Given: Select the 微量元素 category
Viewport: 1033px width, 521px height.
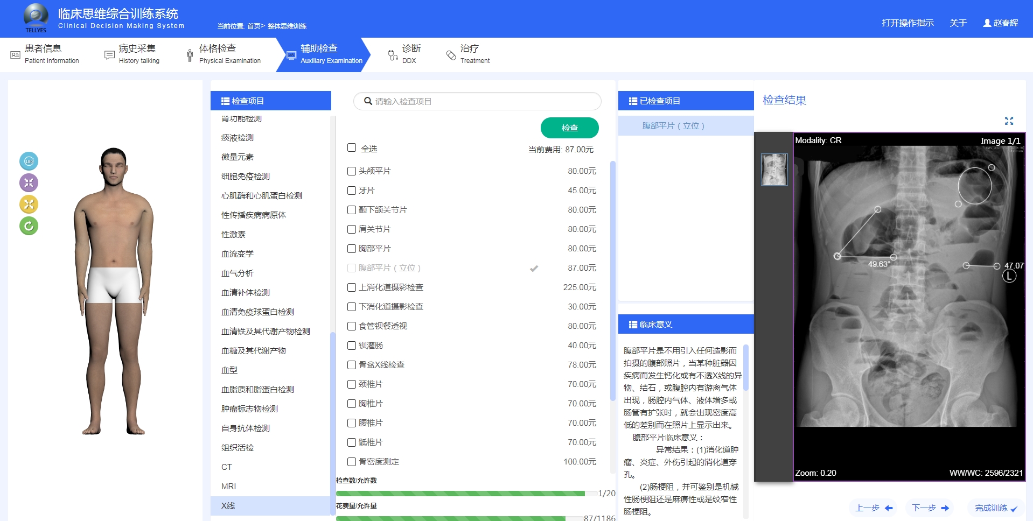Looking at the screenshot, I should tap(270, 157).
